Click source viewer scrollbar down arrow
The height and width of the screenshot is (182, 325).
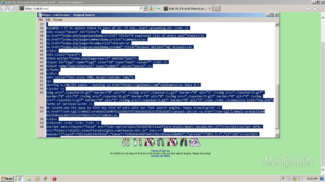[277, 135]
